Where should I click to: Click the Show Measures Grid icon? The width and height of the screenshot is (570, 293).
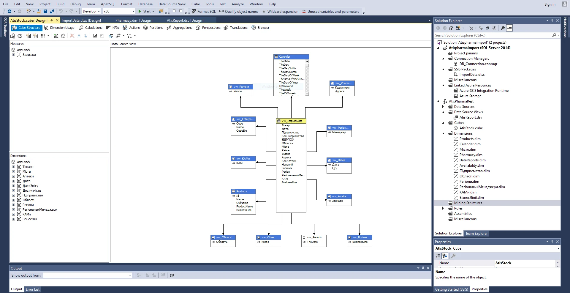[x=43, y=36]
